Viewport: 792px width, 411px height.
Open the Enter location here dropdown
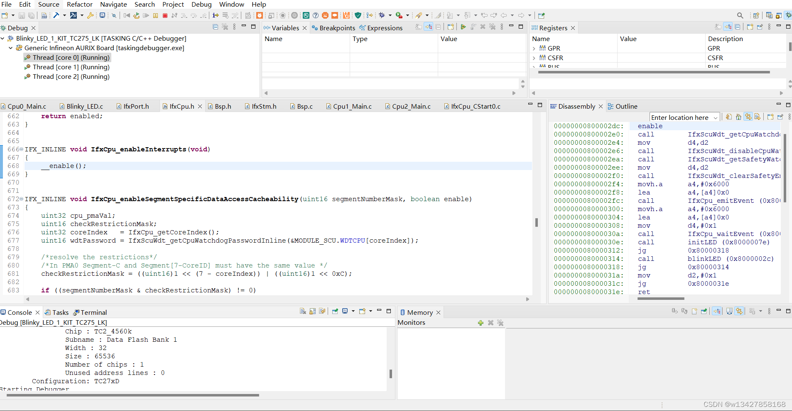716,118
